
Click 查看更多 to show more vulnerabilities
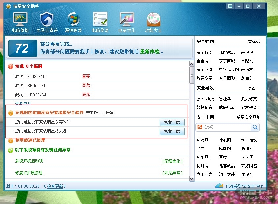(23, 103)
